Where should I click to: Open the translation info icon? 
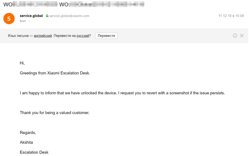point(235,36)
